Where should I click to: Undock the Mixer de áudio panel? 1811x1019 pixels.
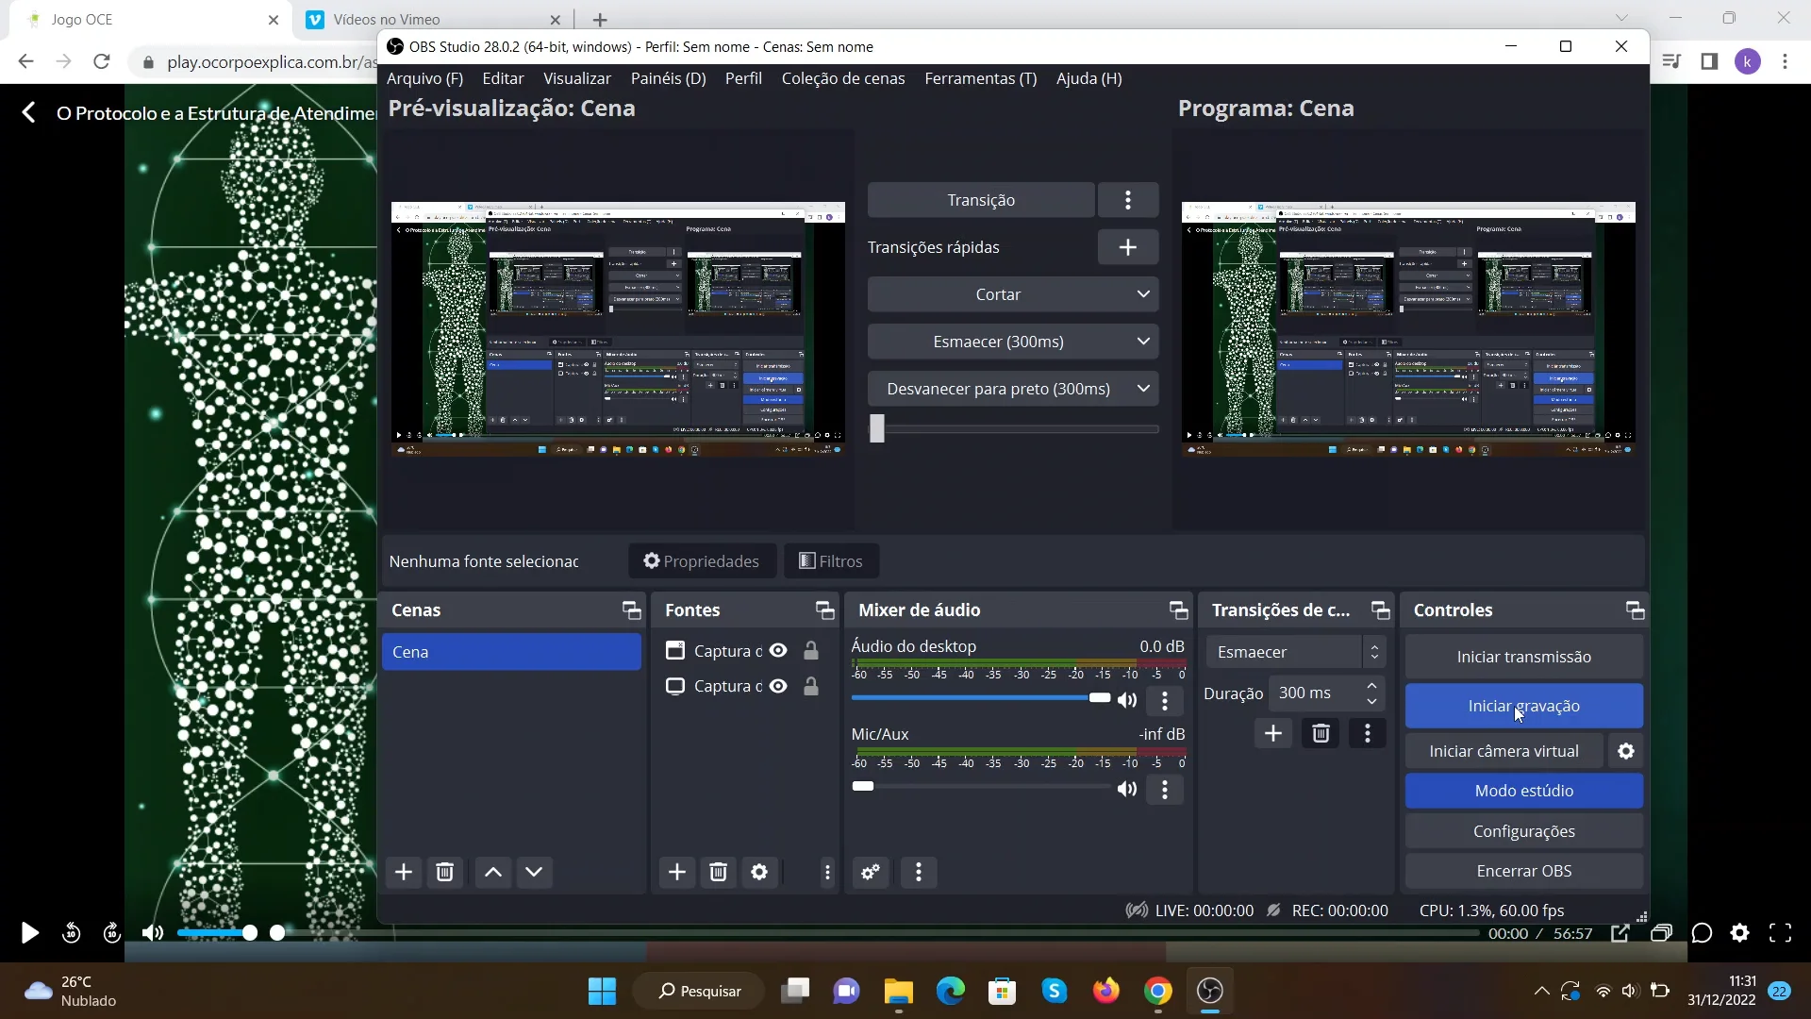(x=1178, y=610)
